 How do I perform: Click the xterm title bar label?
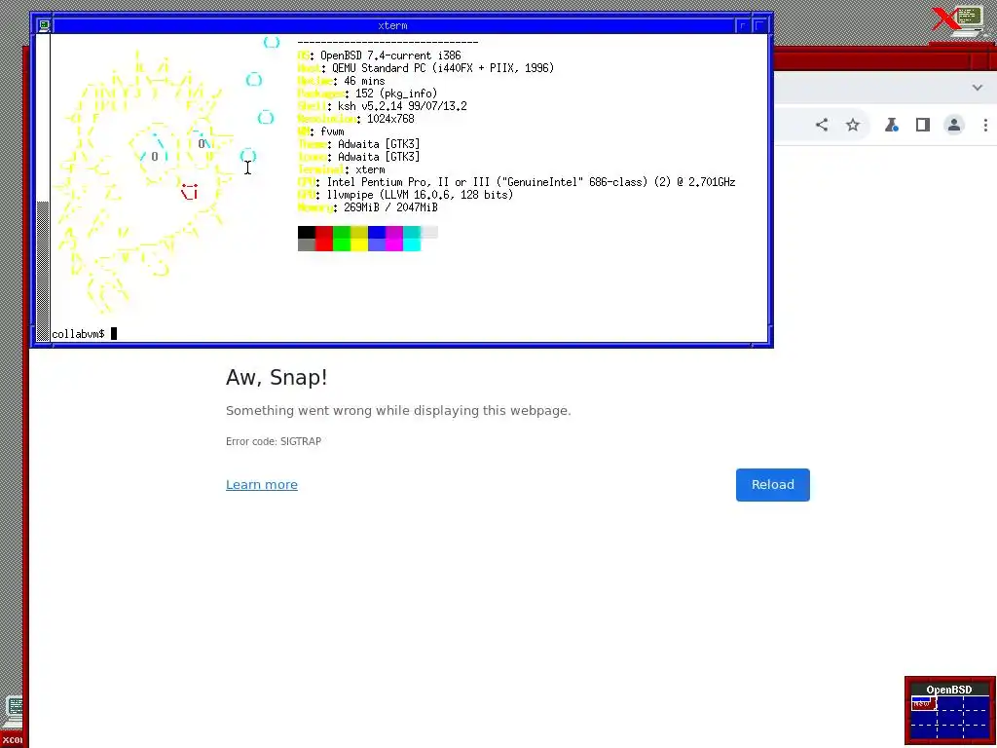(392, 25)
